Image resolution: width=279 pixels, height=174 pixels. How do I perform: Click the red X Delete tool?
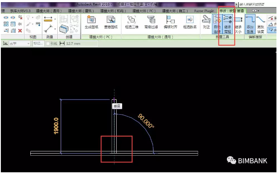click(20, 31)
